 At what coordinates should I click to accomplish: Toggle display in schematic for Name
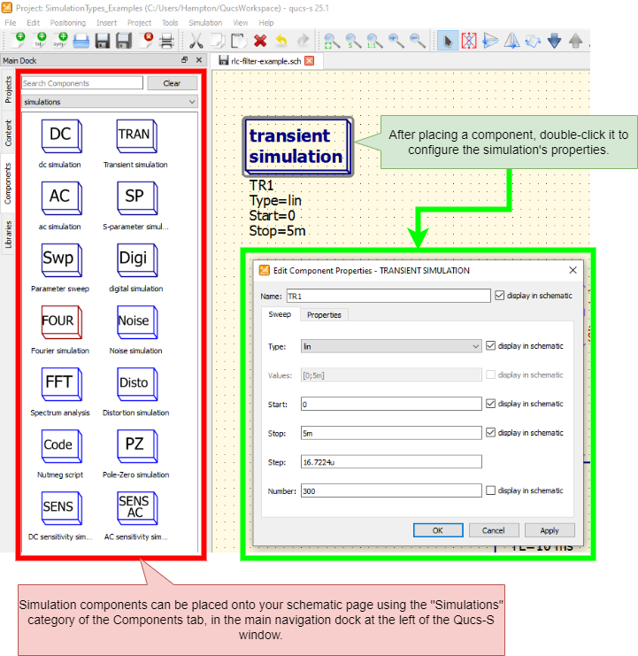[500, 296]
